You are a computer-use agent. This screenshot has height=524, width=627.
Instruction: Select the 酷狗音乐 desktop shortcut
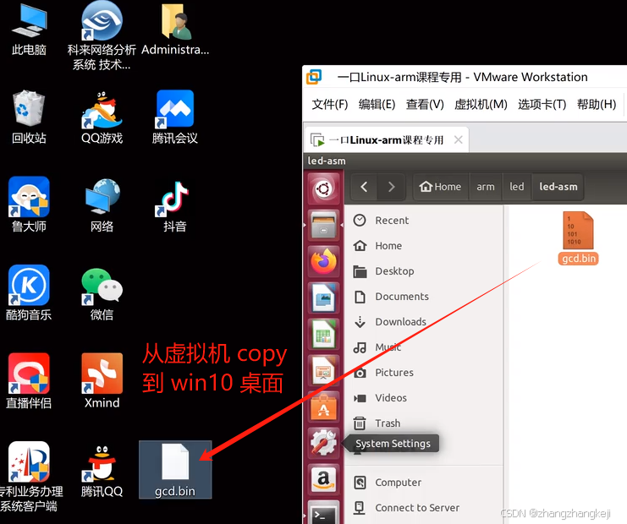(29, 293)
